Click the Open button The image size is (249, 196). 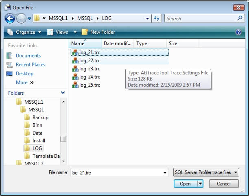(186, 184)
